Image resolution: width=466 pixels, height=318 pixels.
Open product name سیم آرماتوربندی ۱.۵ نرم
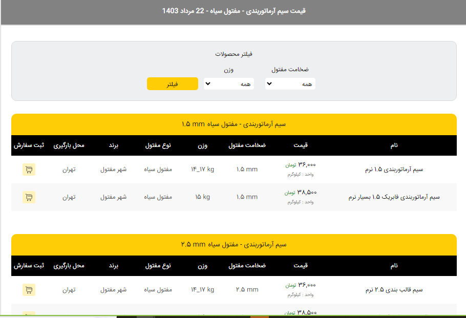pyautogui.click(x=394, y=169)
